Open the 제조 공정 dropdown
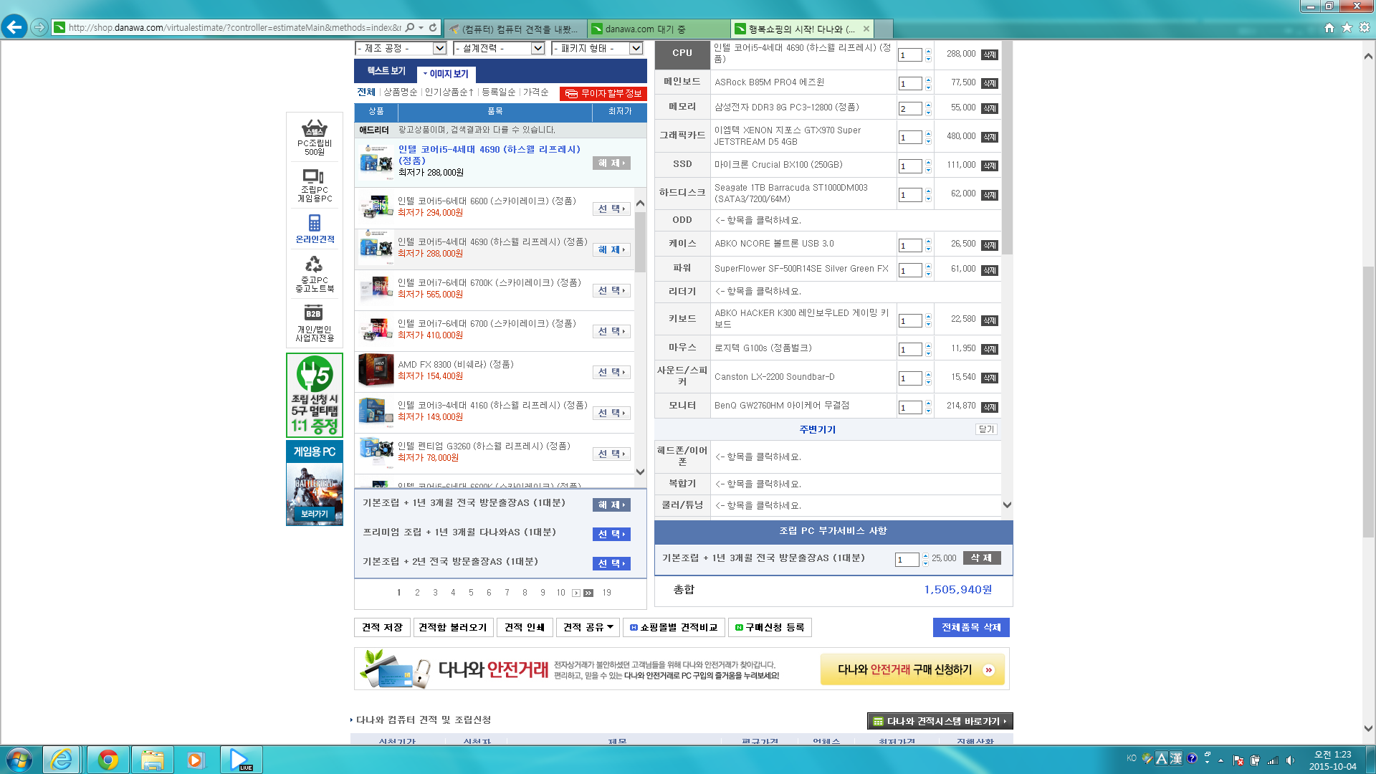 [x=401, y=48]
